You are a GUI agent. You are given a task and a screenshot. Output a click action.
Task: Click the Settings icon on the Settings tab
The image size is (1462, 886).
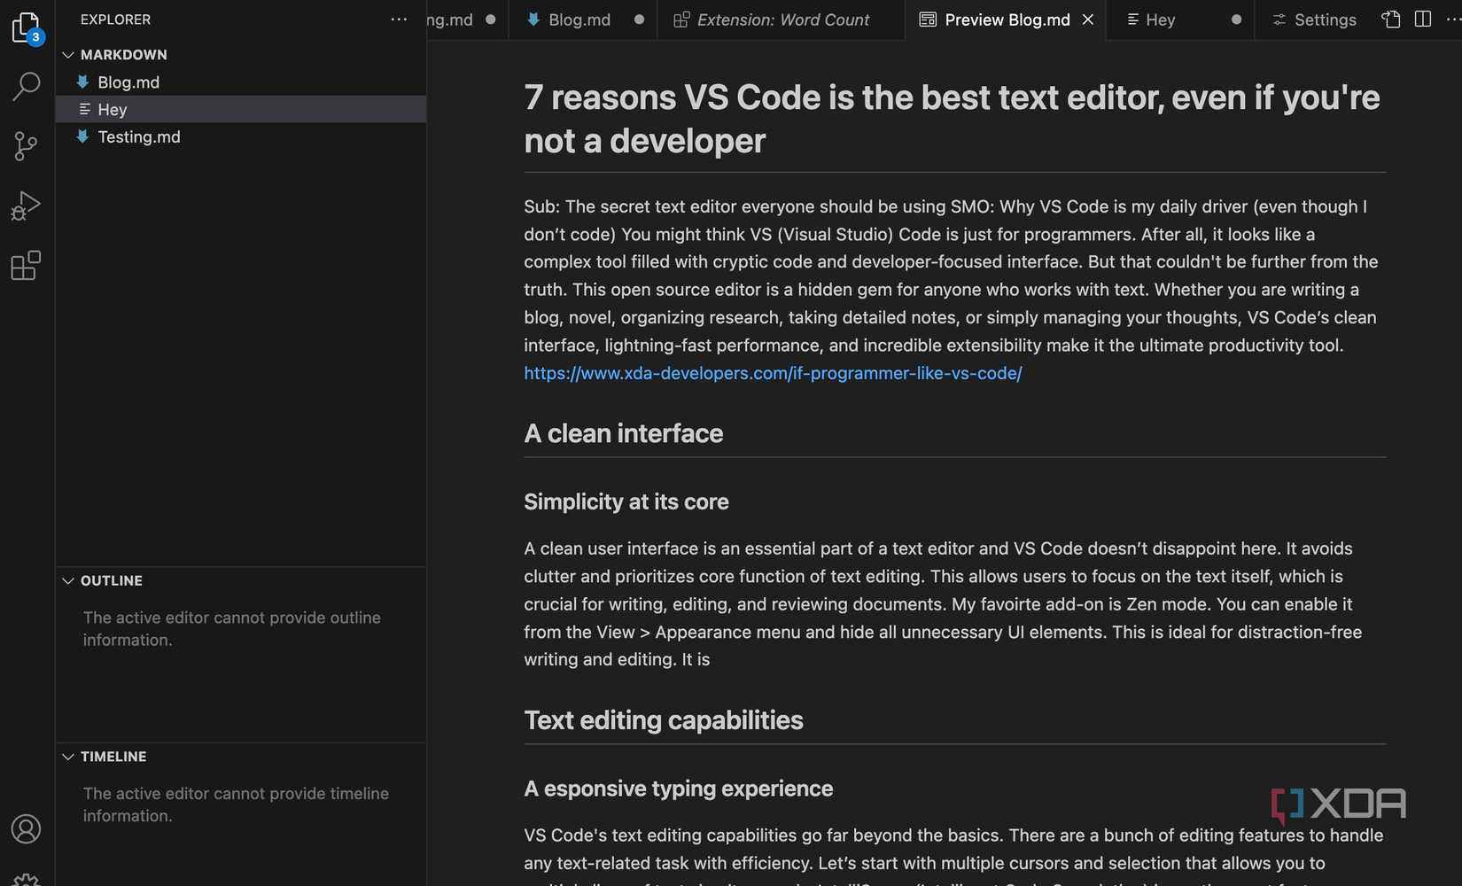1278,19
